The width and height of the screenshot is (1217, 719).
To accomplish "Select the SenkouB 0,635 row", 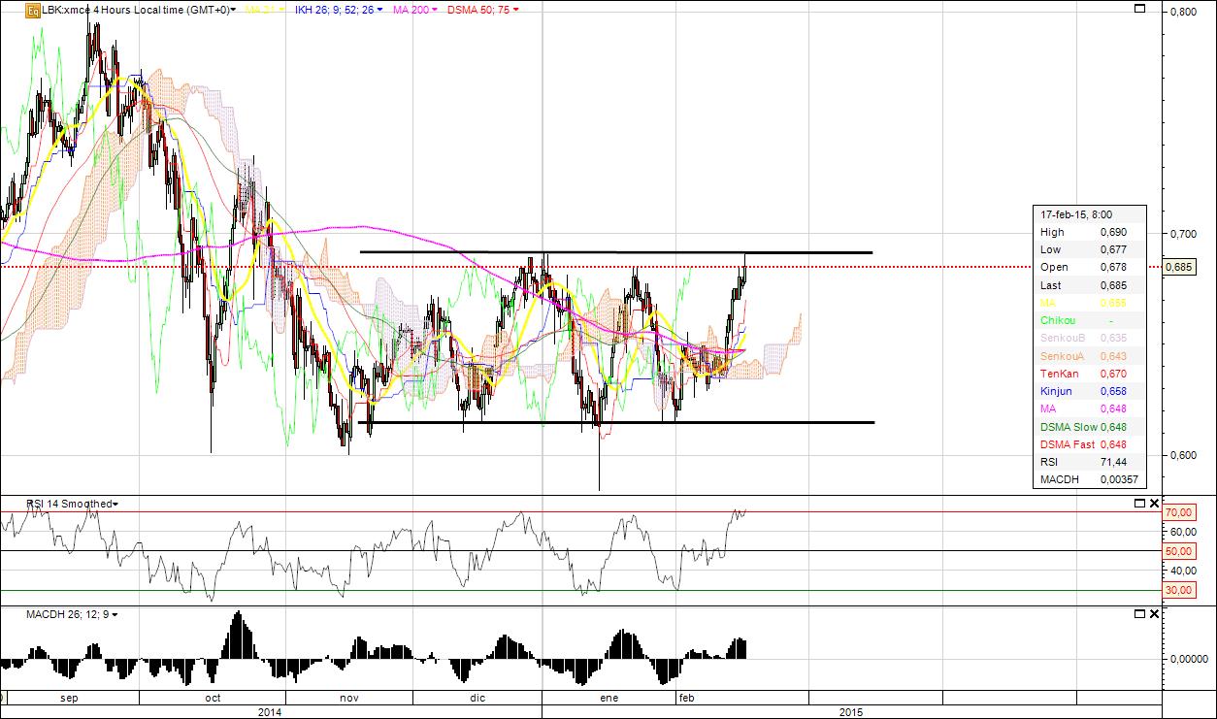I will pos(1090,338).
